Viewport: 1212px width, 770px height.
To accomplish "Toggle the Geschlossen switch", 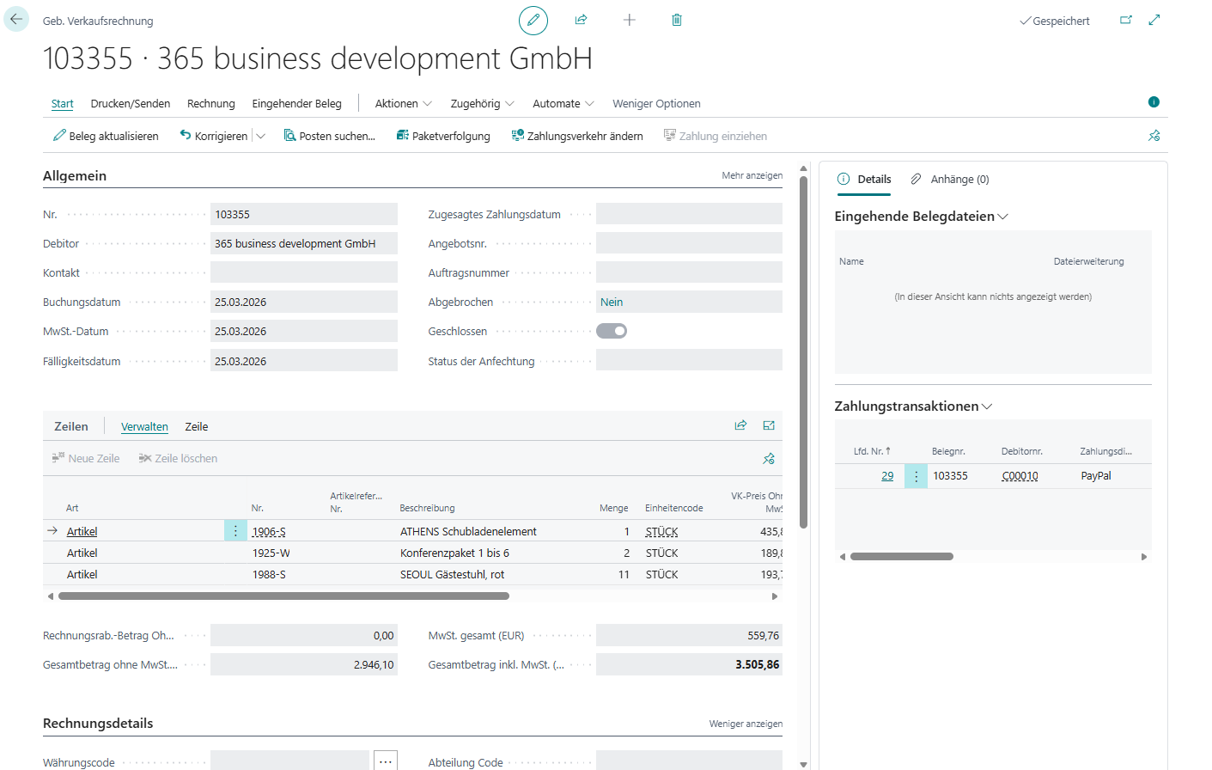I will point(612,331).
